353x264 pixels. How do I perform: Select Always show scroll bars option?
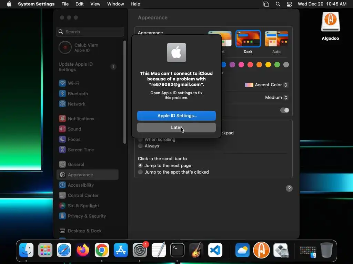140,146
